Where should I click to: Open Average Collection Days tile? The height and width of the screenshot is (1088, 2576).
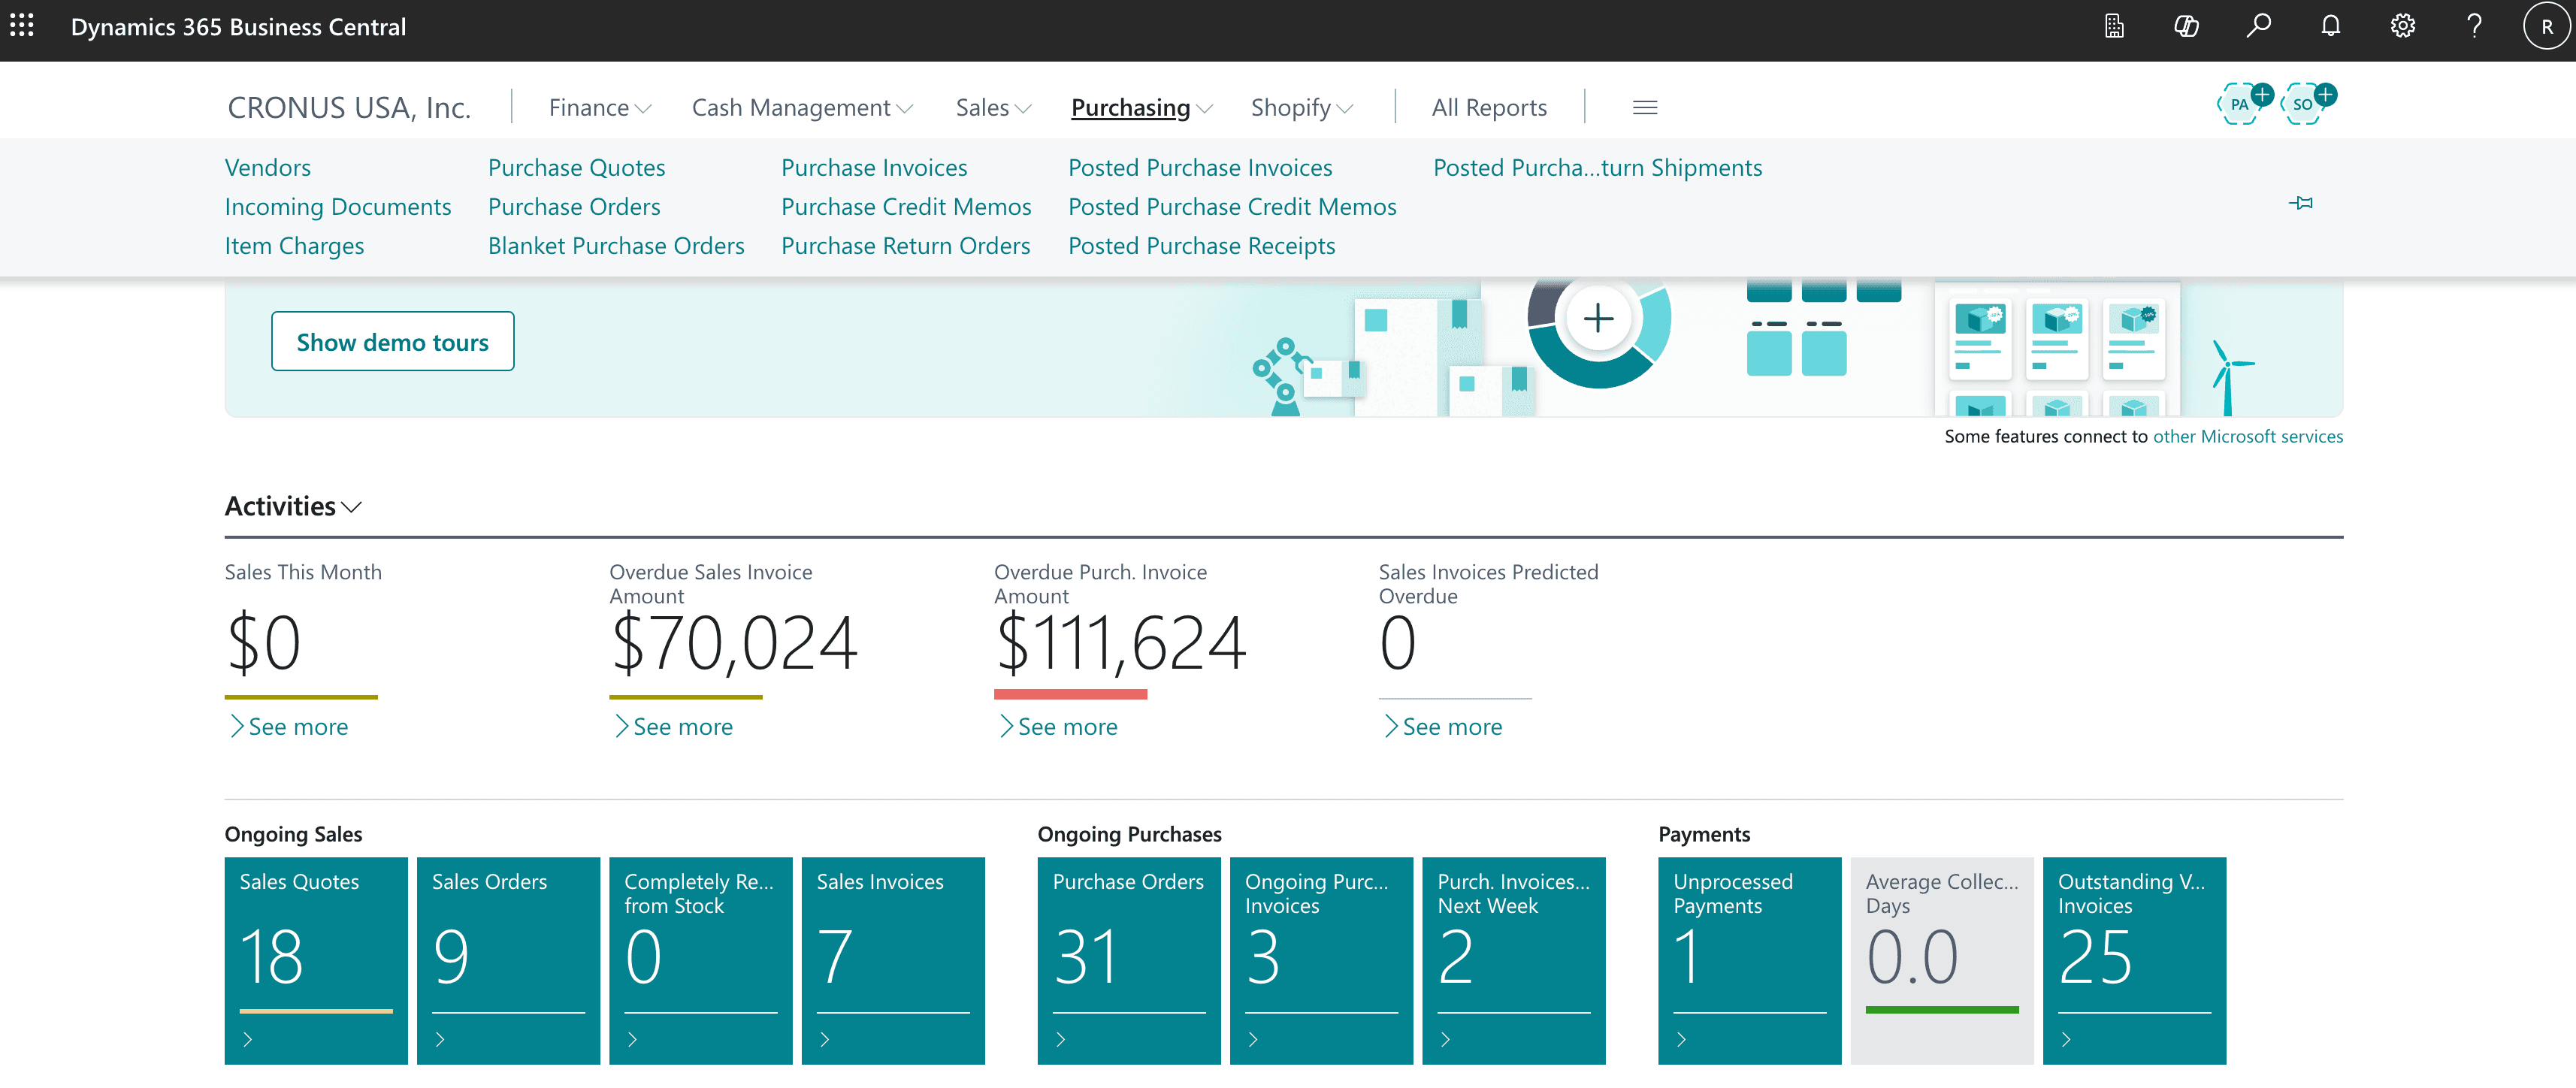pyautogui.click(x=1942, y=961)
